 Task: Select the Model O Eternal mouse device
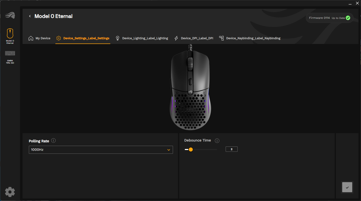10,36
